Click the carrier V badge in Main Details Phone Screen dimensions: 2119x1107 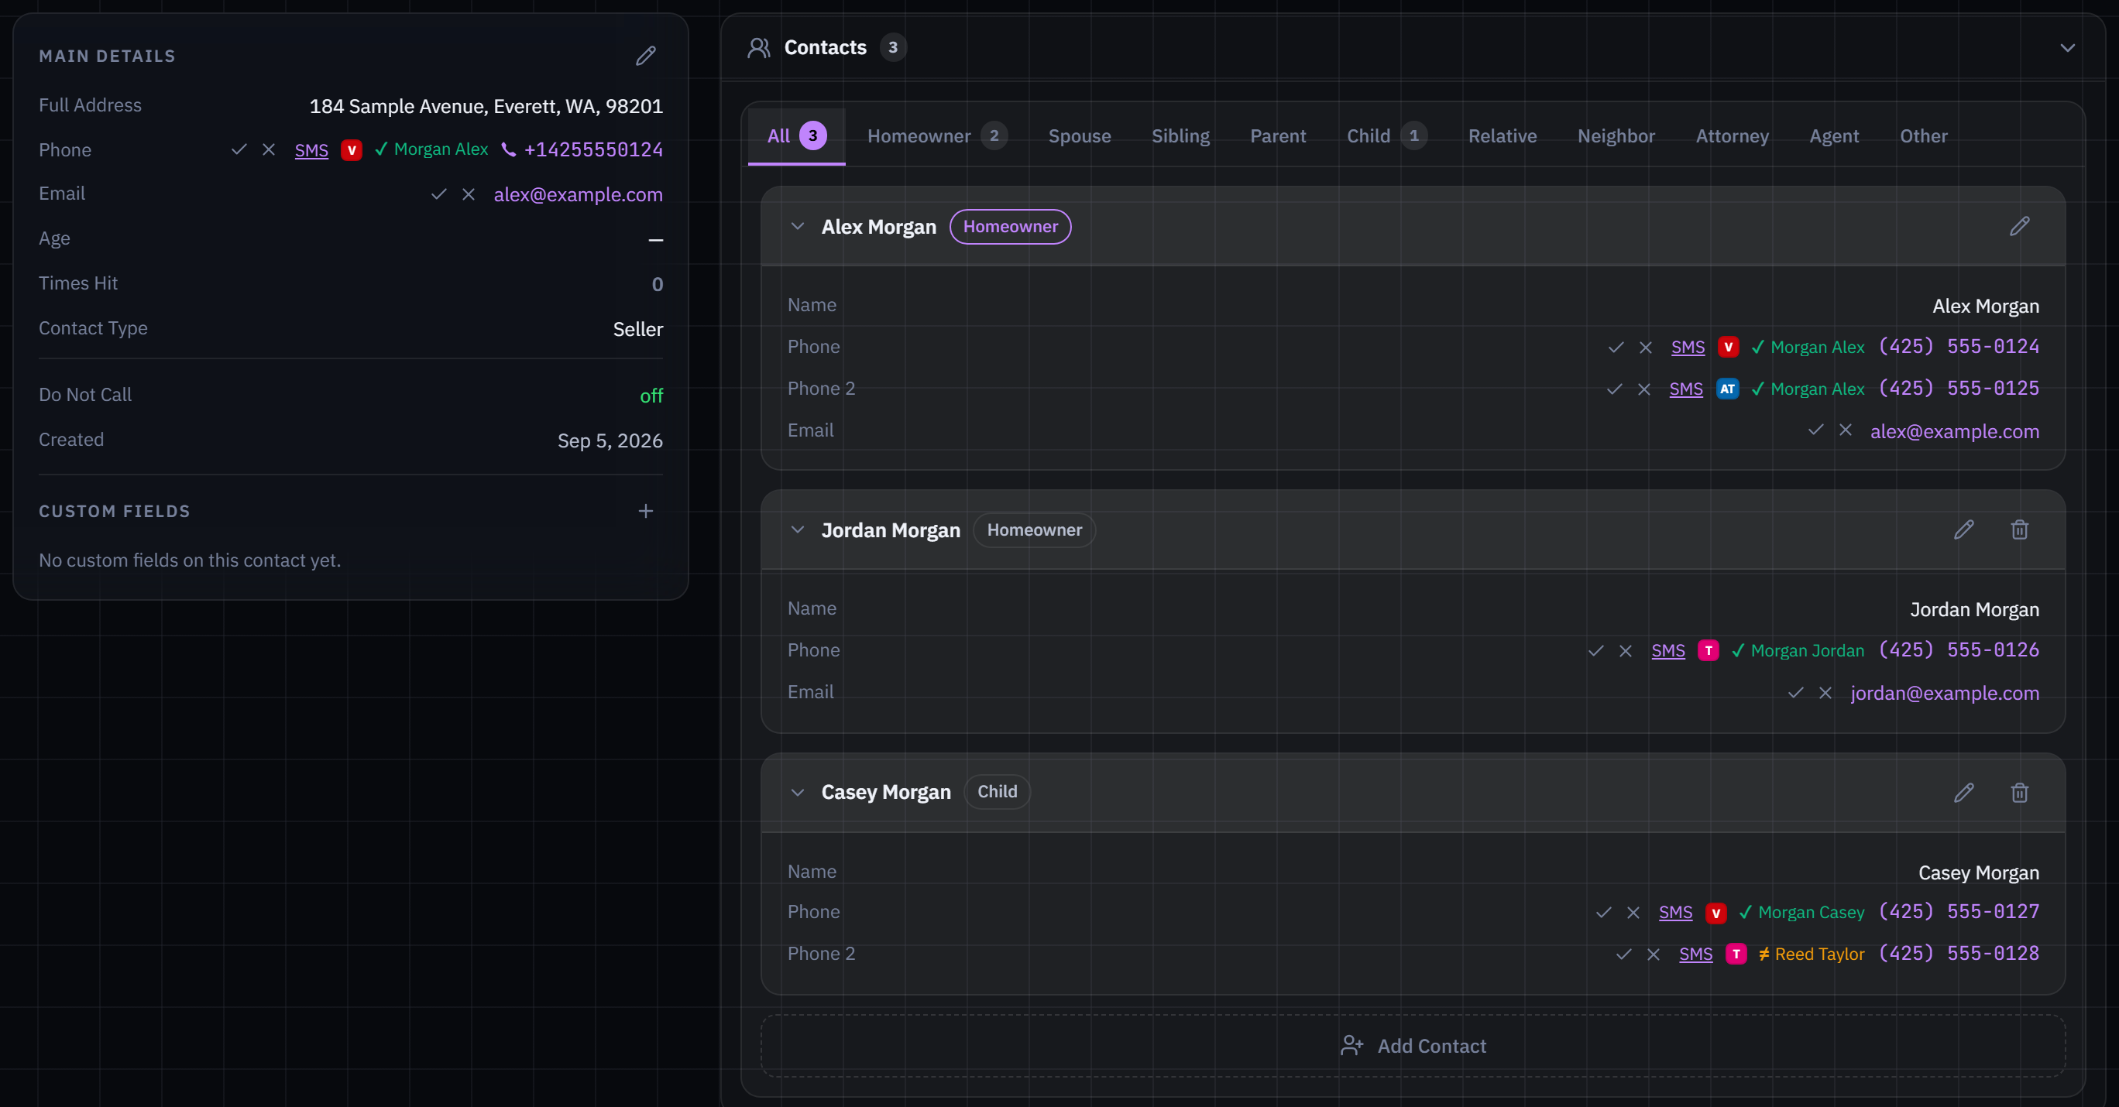point(352,149)
